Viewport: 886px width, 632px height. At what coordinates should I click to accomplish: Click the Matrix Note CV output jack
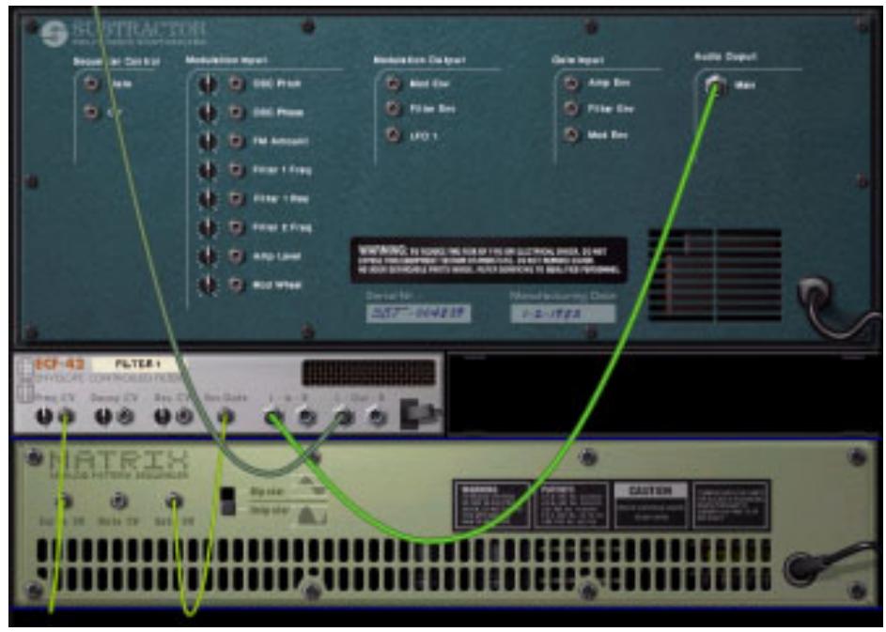click(118, 500)
